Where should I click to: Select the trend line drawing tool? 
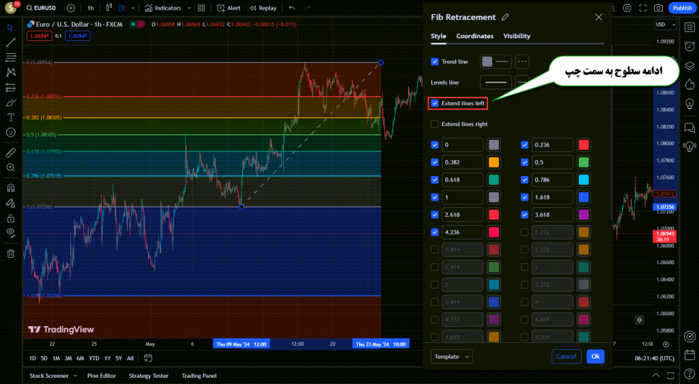[10, 42]
